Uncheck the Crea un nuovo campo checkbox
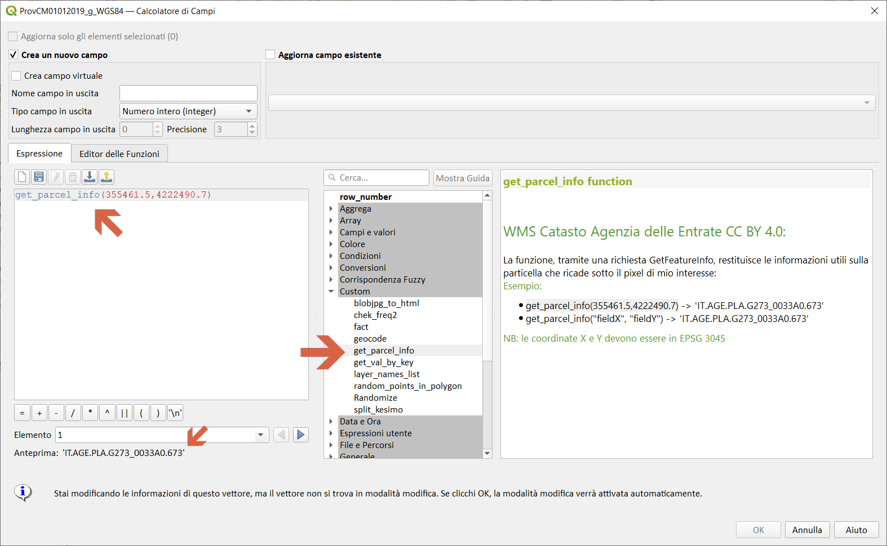 pyautogui.click(x=14, y=55)
